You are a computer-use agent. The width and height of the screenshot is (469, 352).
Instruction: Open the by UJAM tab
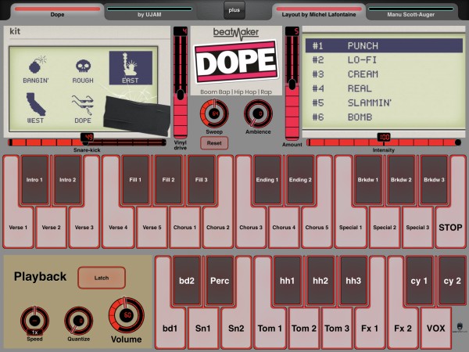click(x=149, y=12)
